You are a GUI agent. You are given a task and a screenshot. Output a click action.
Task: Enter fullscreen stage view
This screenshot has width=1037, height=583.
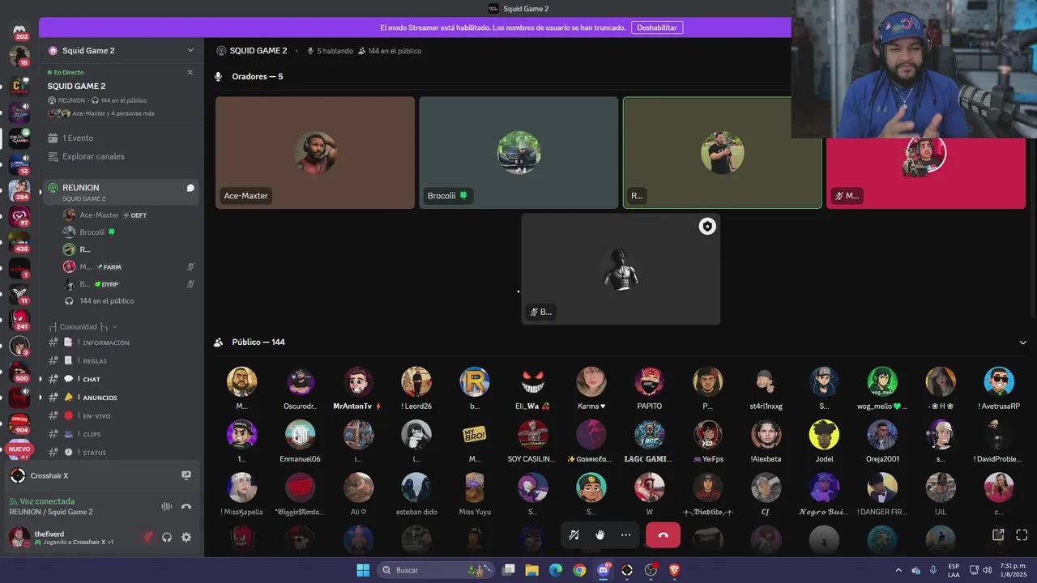click(1022, 535)
